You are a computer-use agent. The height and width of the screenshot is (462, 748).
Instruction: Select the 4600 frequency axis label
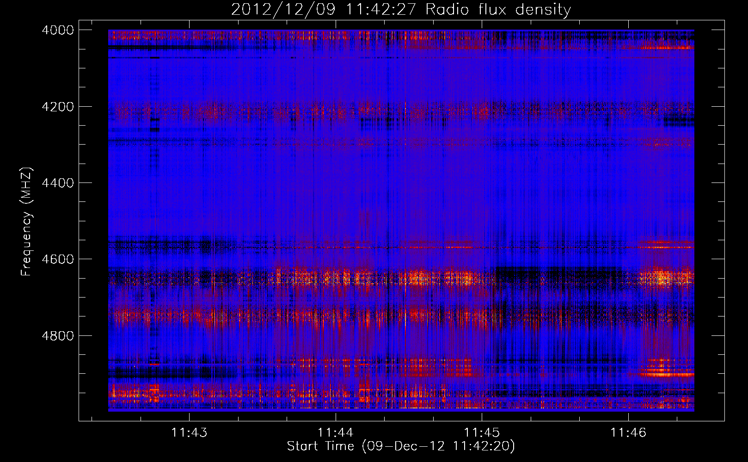tap(58, 259)
